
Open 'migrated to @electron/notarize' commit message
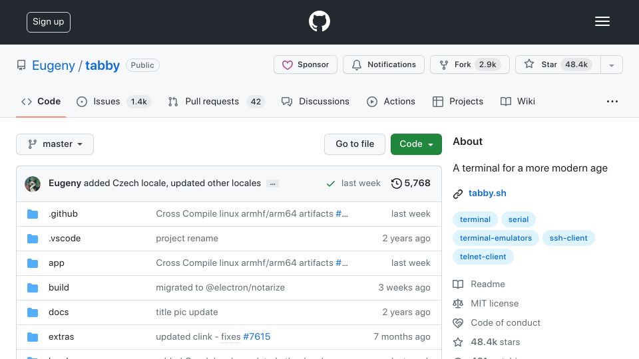click(220, 288)
